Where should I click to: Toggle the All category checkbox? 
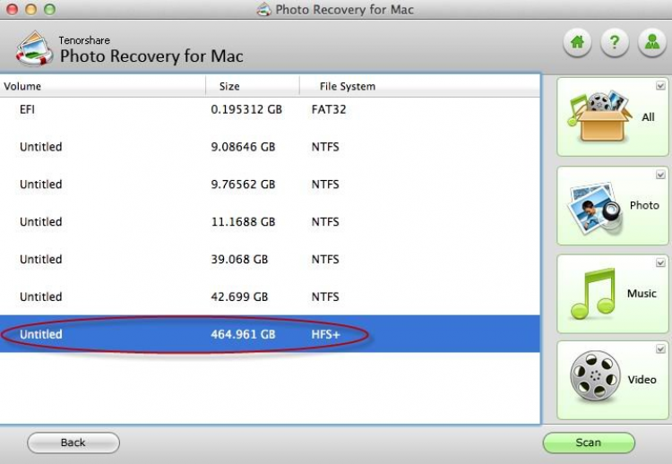point(660,87)
